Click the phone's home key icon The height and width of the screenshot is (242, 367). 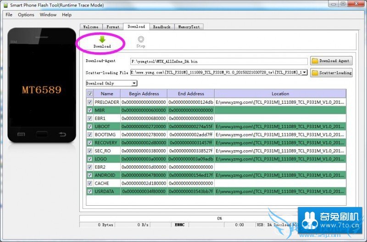[x=42, y=134]
